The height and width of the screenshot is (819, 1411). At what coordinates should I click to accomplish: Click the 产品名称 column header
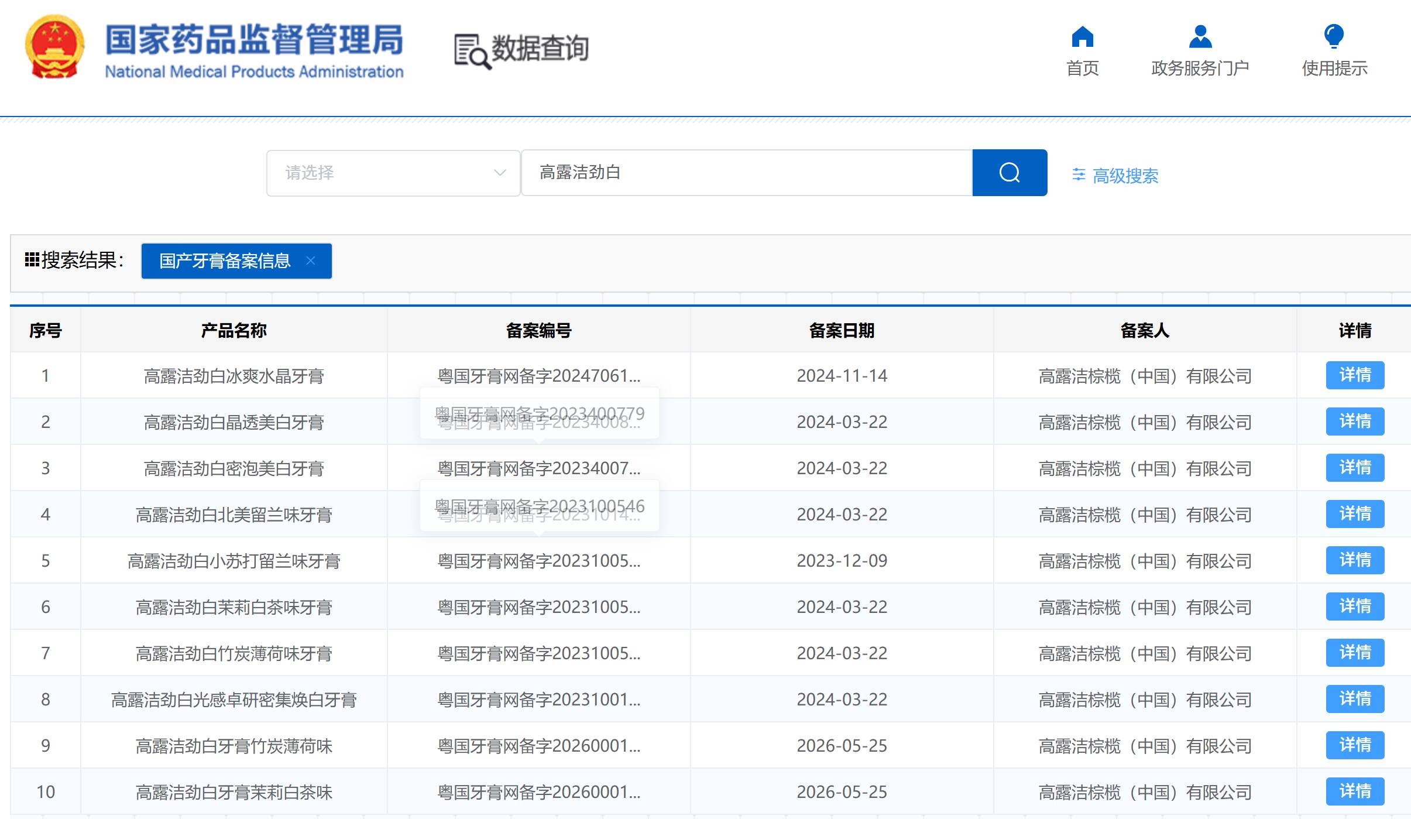coord(234,331)
